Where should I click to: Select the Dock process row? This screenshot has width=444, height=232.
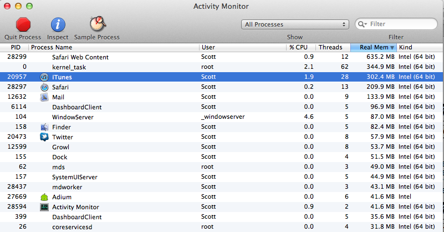tap(222, 157)
